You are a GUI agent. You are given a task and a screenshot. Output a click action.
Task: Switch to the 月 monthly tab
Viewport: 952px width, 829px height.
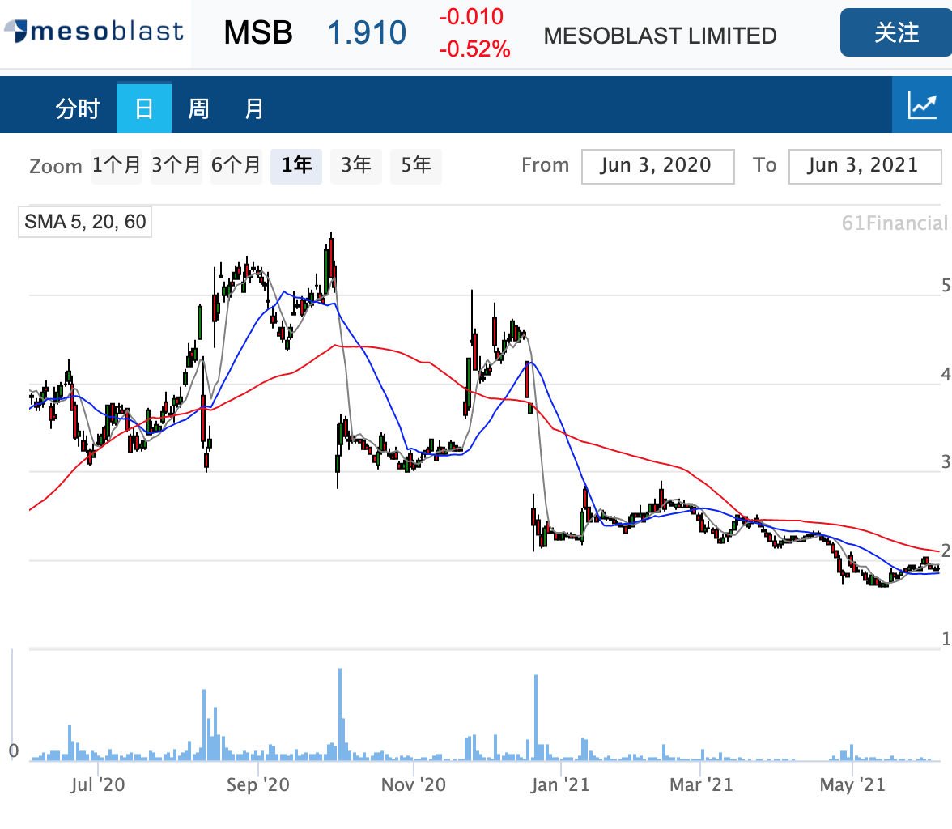[254, 108]
